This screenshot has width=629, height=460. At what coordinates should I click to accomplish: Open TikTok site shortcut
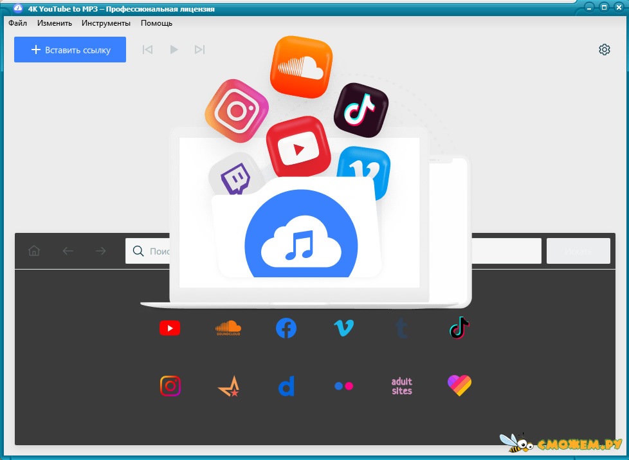click(x=459, y=328)
